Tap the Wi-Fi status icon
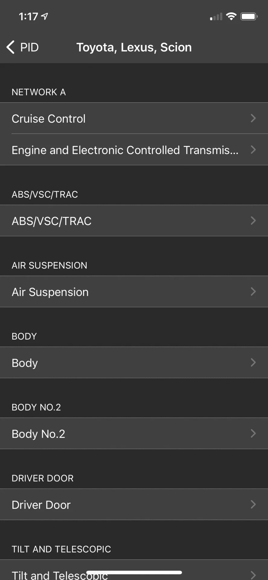The width and height of the screenshot is (268, 580). pos(231,17)
